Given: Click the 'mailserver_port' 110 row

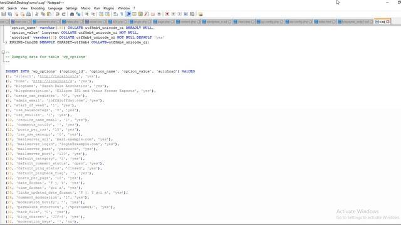Looking at the screenshot, I should 46,154.
